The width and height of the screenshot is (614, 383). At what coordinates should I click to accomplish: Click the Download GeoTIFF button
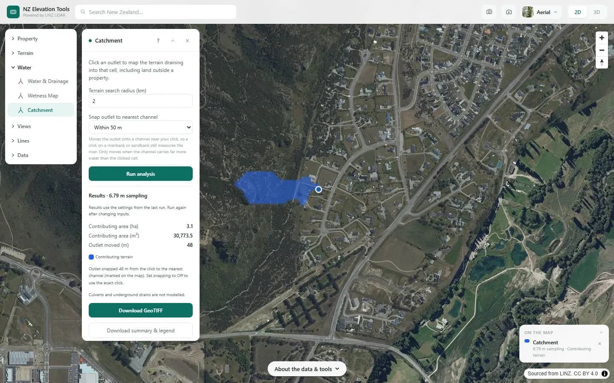click(x=141, y=310)
